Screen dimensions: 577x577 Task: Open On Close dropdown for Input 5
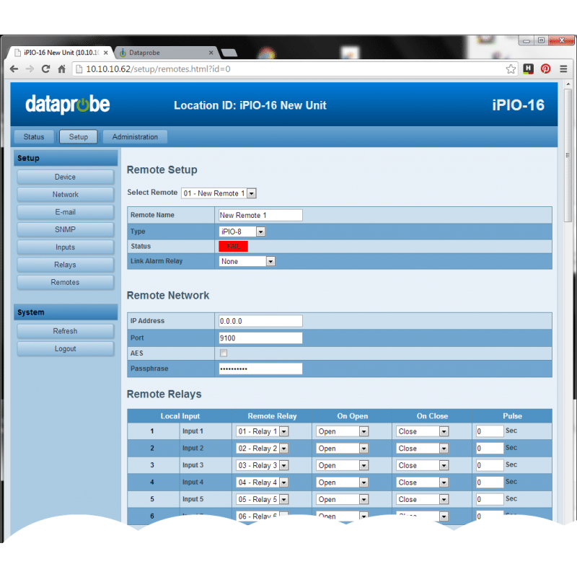click(x=423, y=499)
